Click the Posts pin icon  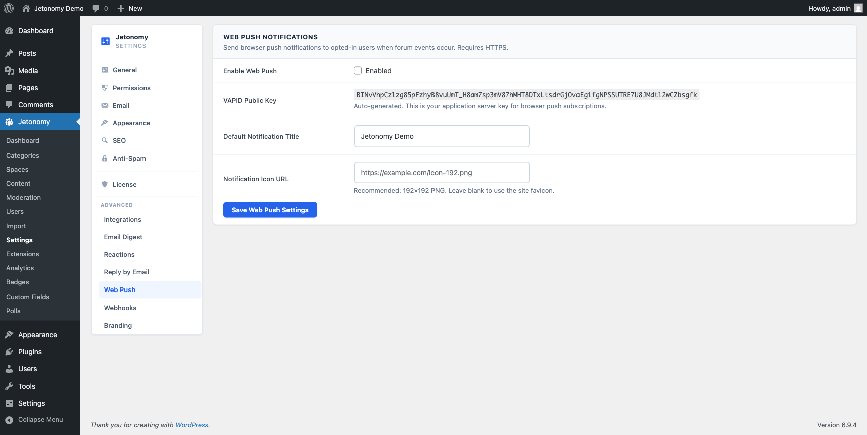(x=9, y=53)
